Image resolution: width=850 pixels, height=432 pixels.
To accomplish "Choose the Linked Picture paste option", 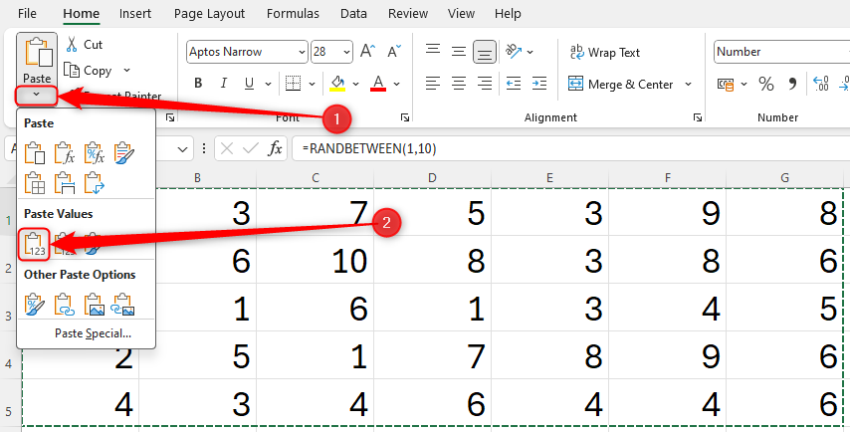I will tap(123, 304).
